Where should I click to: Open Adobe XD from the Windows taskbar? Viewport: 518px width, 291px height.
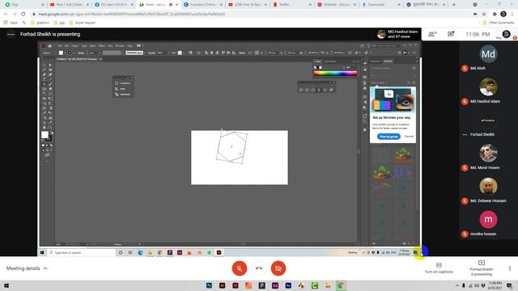tap(275, 285)
